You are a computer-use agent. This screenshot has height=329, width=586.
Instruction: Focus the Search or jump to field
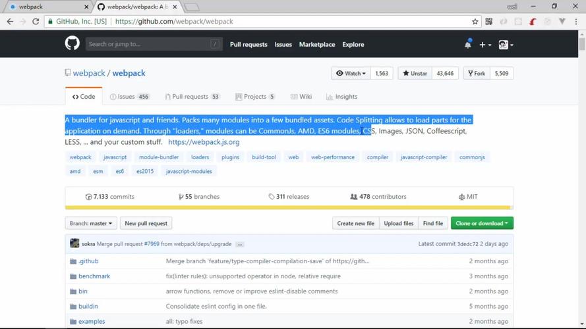(x=154, y=44)
